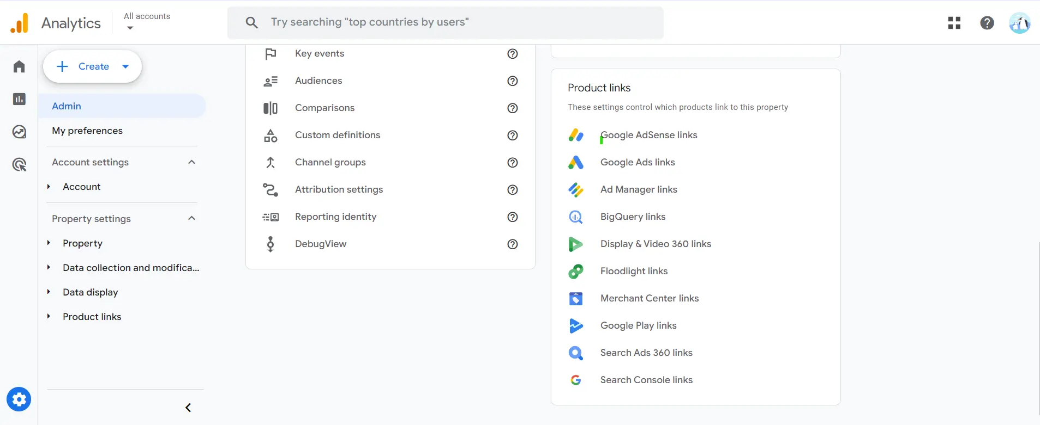Open Merchant Center links
This screenshot has width=1040, height=425.
[x=650, y=298]
